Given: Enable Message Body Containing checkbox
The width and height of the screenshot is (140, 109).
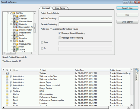Looking at the screenshot, I should (60, 38).
